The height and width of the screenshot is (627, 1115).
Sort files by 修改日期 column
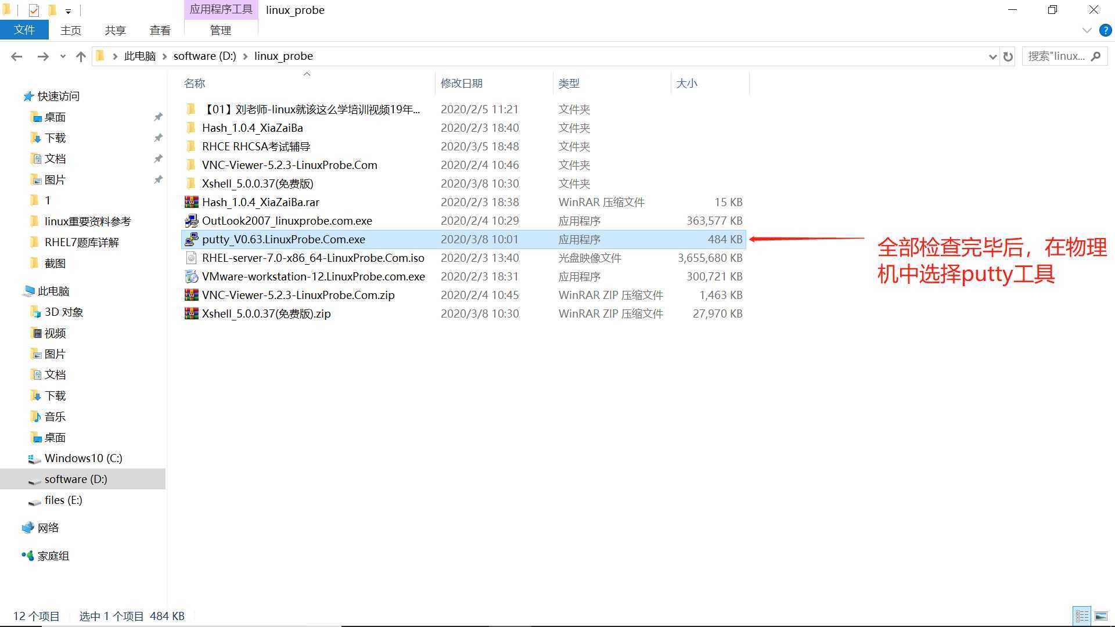tap(462, 83)
